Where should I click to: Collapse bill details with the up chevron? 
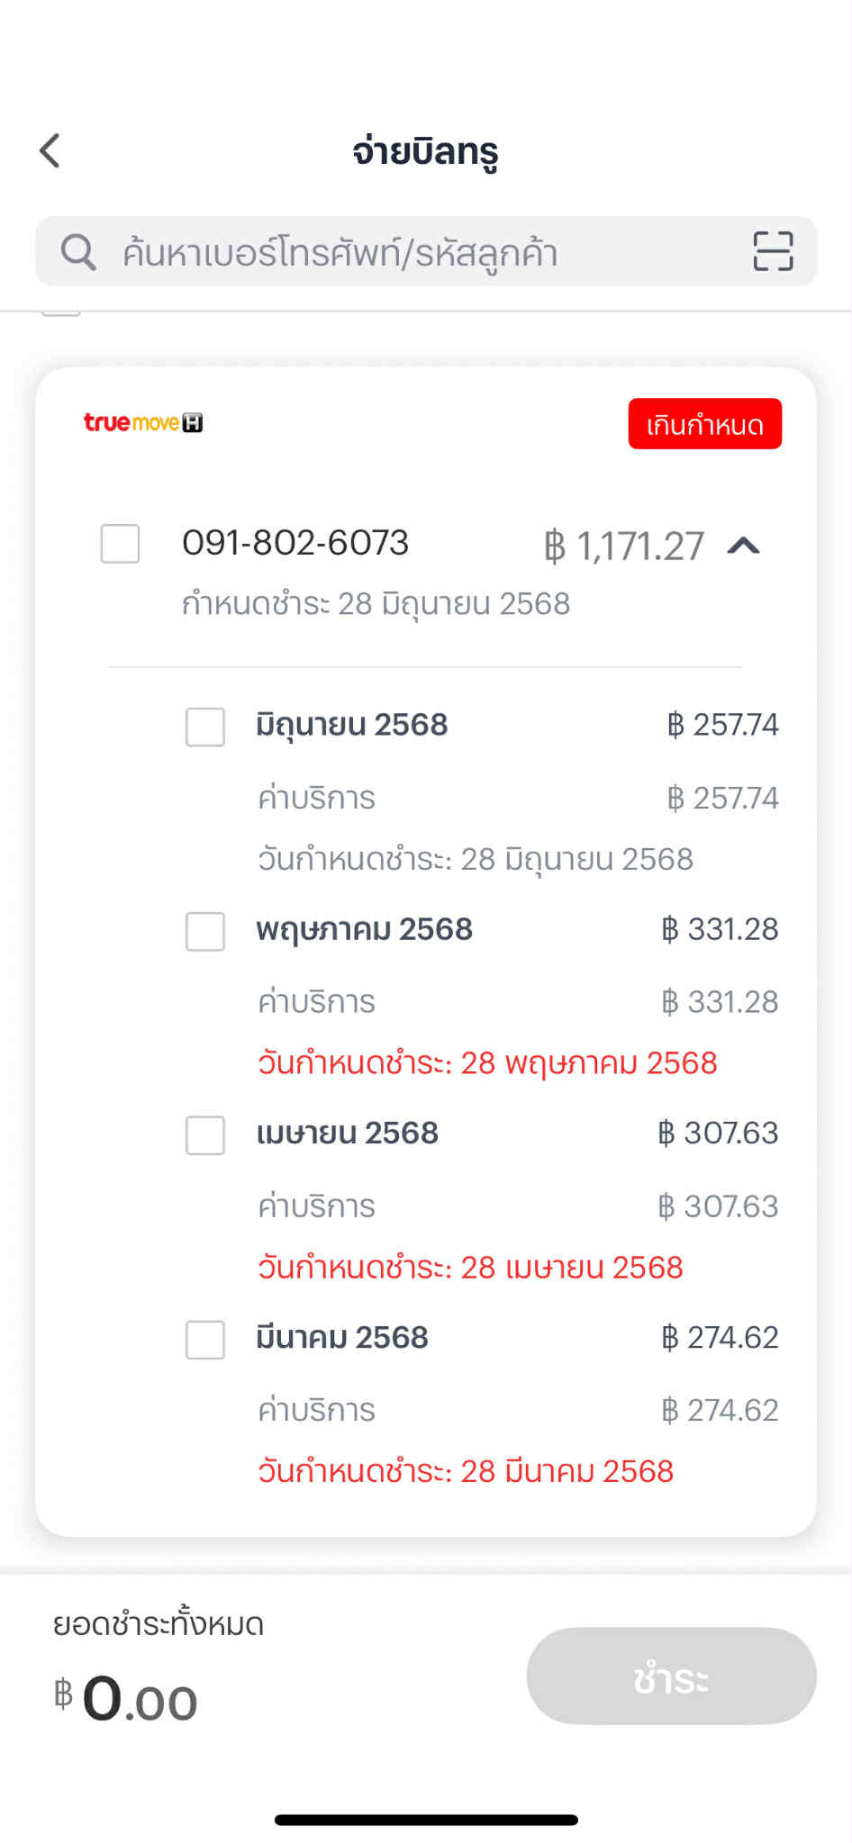[x=744, y=546]
